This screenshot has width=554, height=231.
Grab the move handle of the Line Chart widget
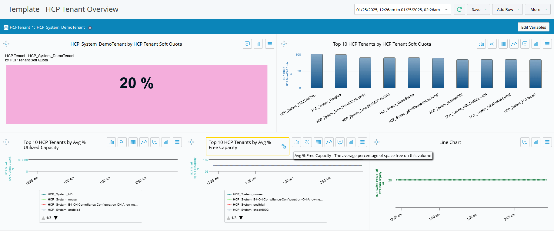(x=377, y=142)
